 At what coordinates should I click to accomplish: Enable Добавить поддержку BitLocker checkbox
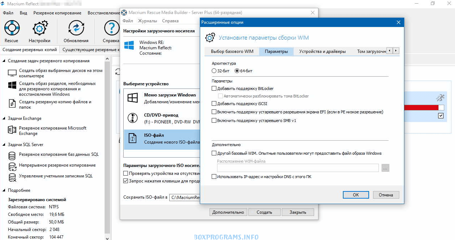214,88
